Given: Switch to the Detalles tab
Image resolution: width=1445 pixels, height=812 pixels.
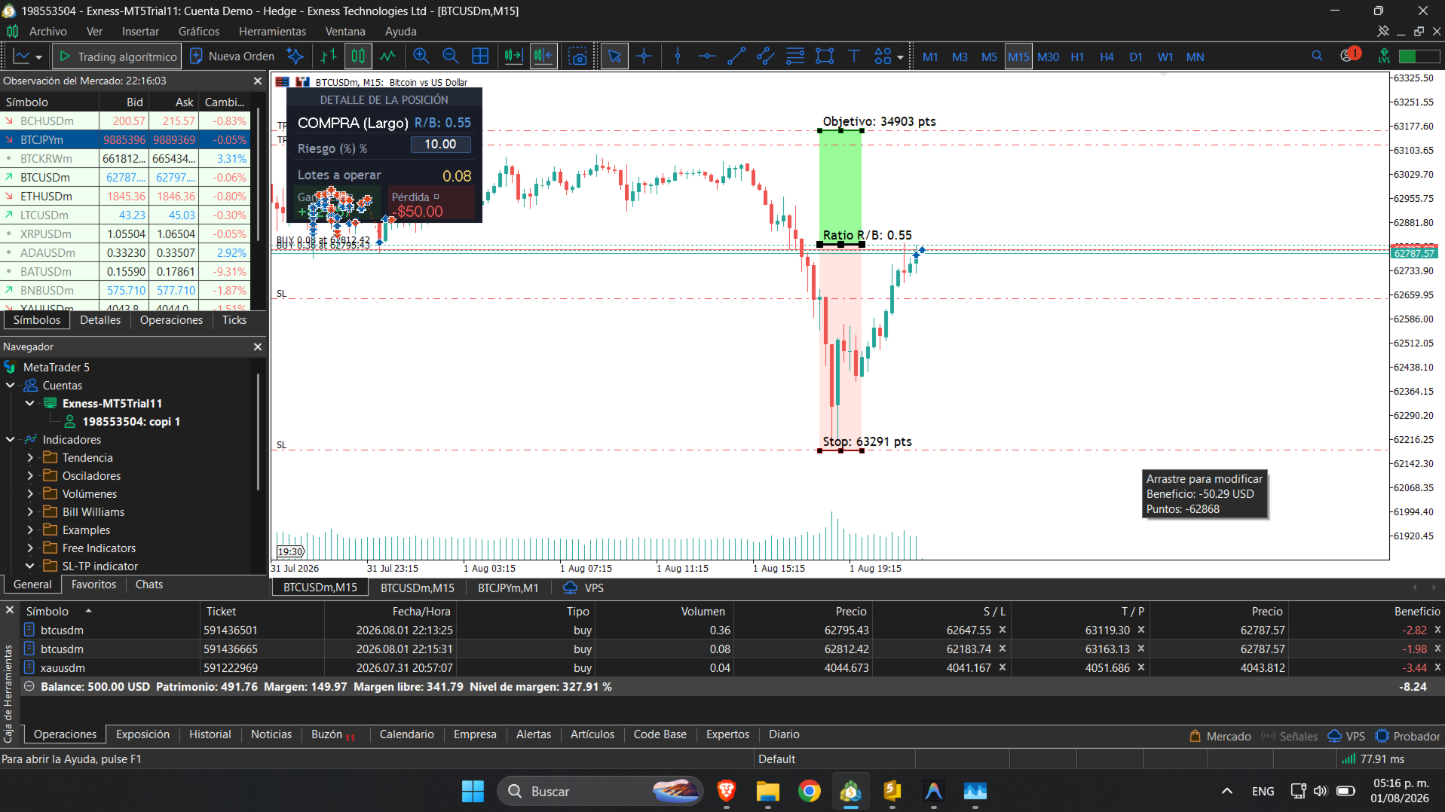Looking at the screenshot, I should tap(100, 320).
